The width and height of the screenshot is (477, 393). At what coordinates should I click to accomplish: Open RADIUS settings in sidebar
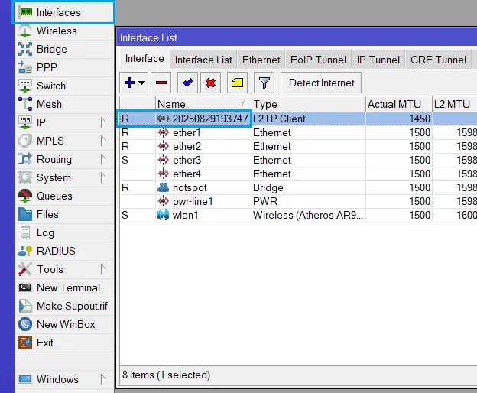55,251
